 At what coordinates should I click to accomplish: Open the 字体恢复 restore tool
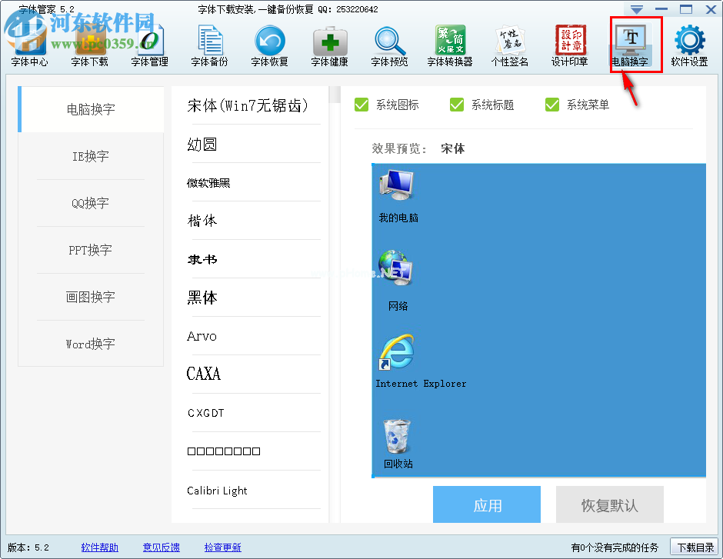coord(269,45)
